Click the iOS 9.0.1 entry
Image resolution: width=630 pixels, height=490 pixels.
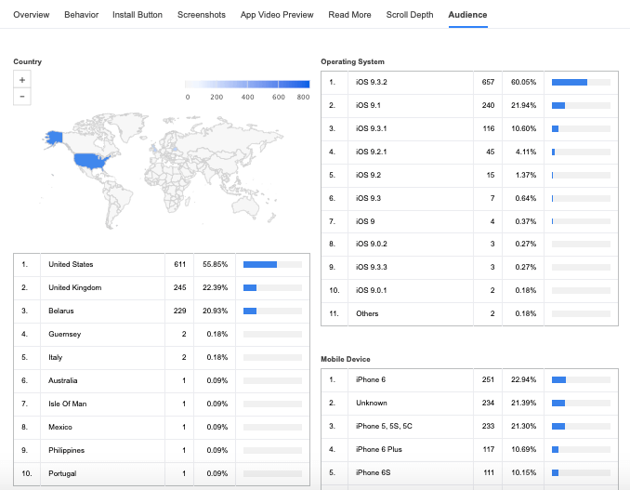(x=372, y=291)
